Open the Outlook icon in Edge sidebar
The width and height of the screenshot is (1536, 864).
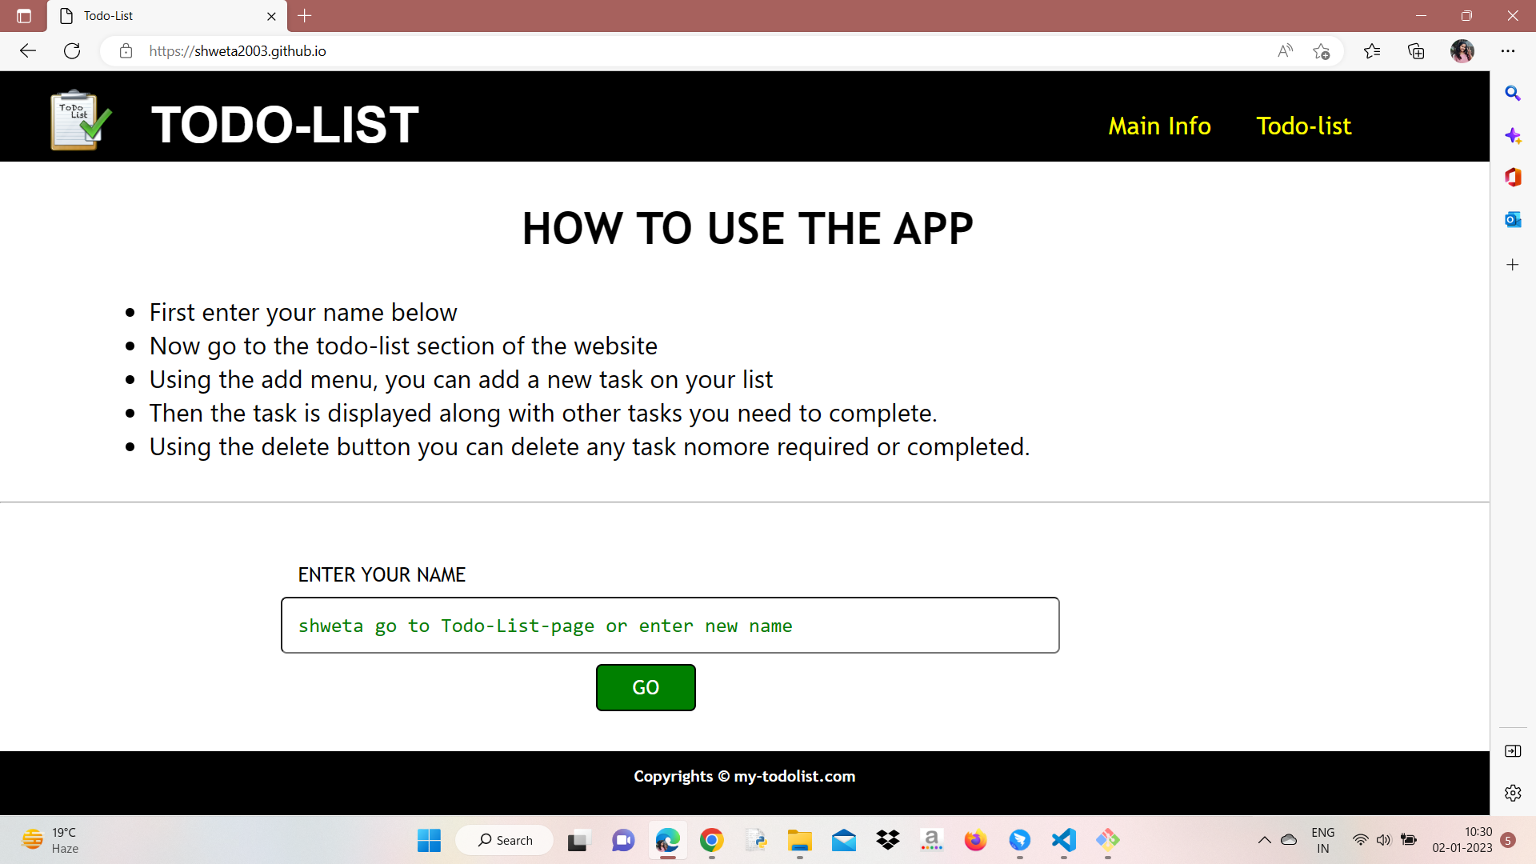point(1512,219)
